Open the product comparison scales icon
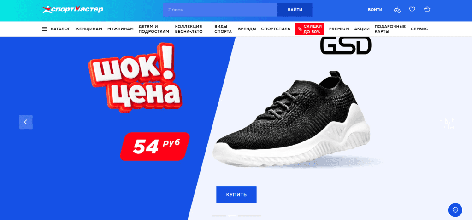 [x=397, y=10]
